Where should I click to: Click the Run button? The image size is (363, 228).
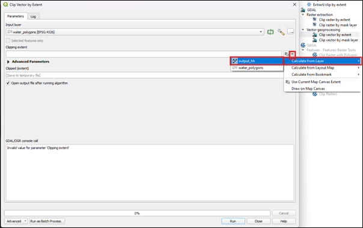(x=233, y=221)
